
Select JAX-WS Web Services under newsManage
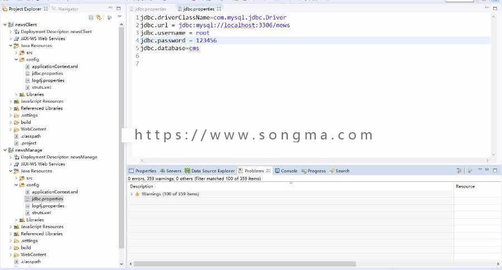[x=43, y=164]
